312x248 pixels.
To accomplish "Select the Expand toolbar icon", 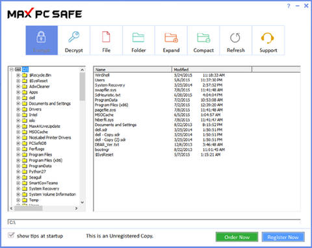I will (171, 38).
